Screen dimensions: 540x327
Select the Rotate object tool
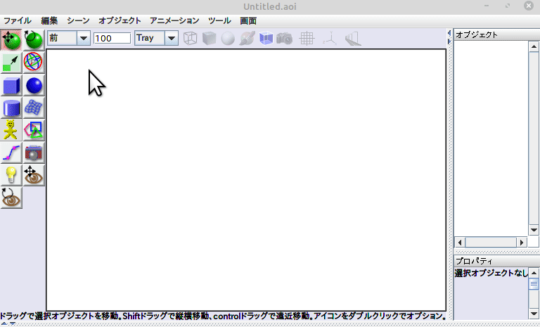[34, 40]
